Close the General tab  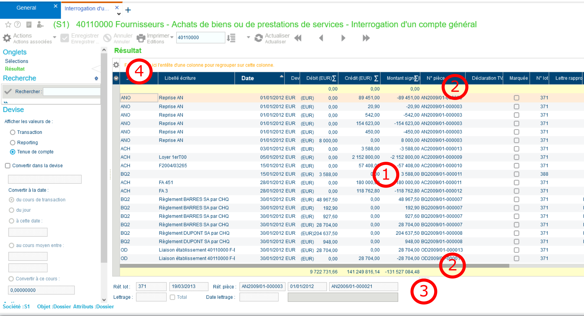pyautogui.click(x=56, y=6)
